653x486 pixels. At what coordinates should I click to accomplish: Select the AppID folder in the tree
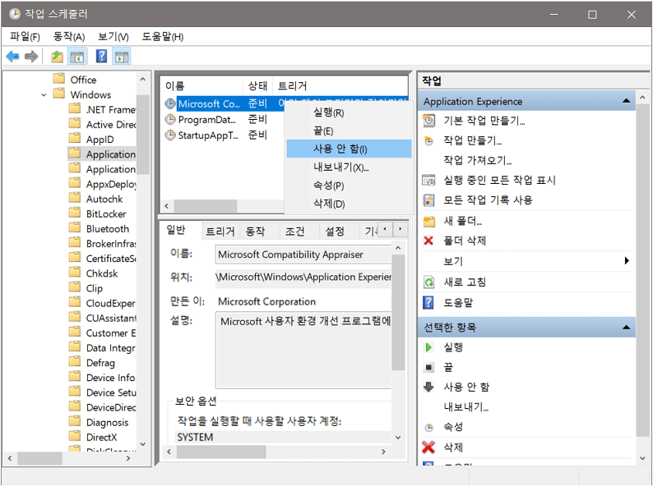(100, 140)
